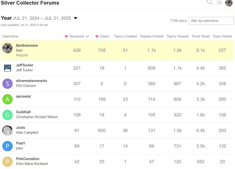This screenshot has height=169, width=235.
Task: Click Paul1 blue P avatar
Action: (x=7, y=146)
